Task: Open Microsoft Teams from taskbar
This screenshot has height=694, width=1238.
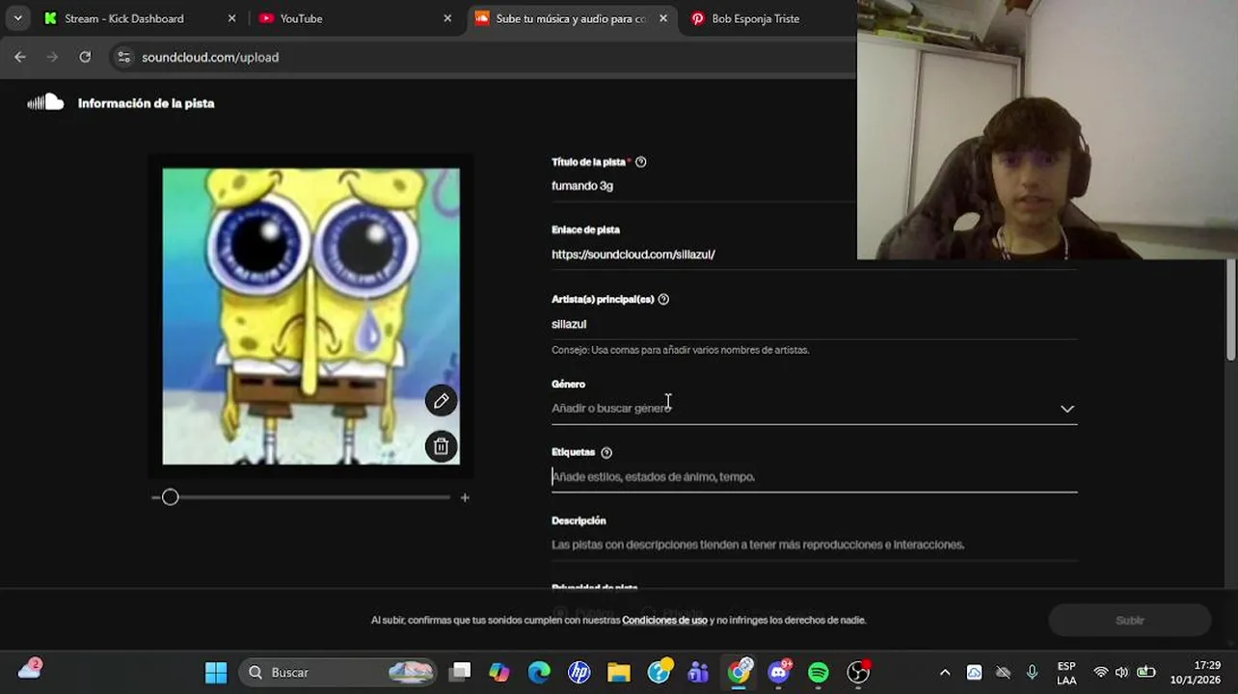Action: 698,672
